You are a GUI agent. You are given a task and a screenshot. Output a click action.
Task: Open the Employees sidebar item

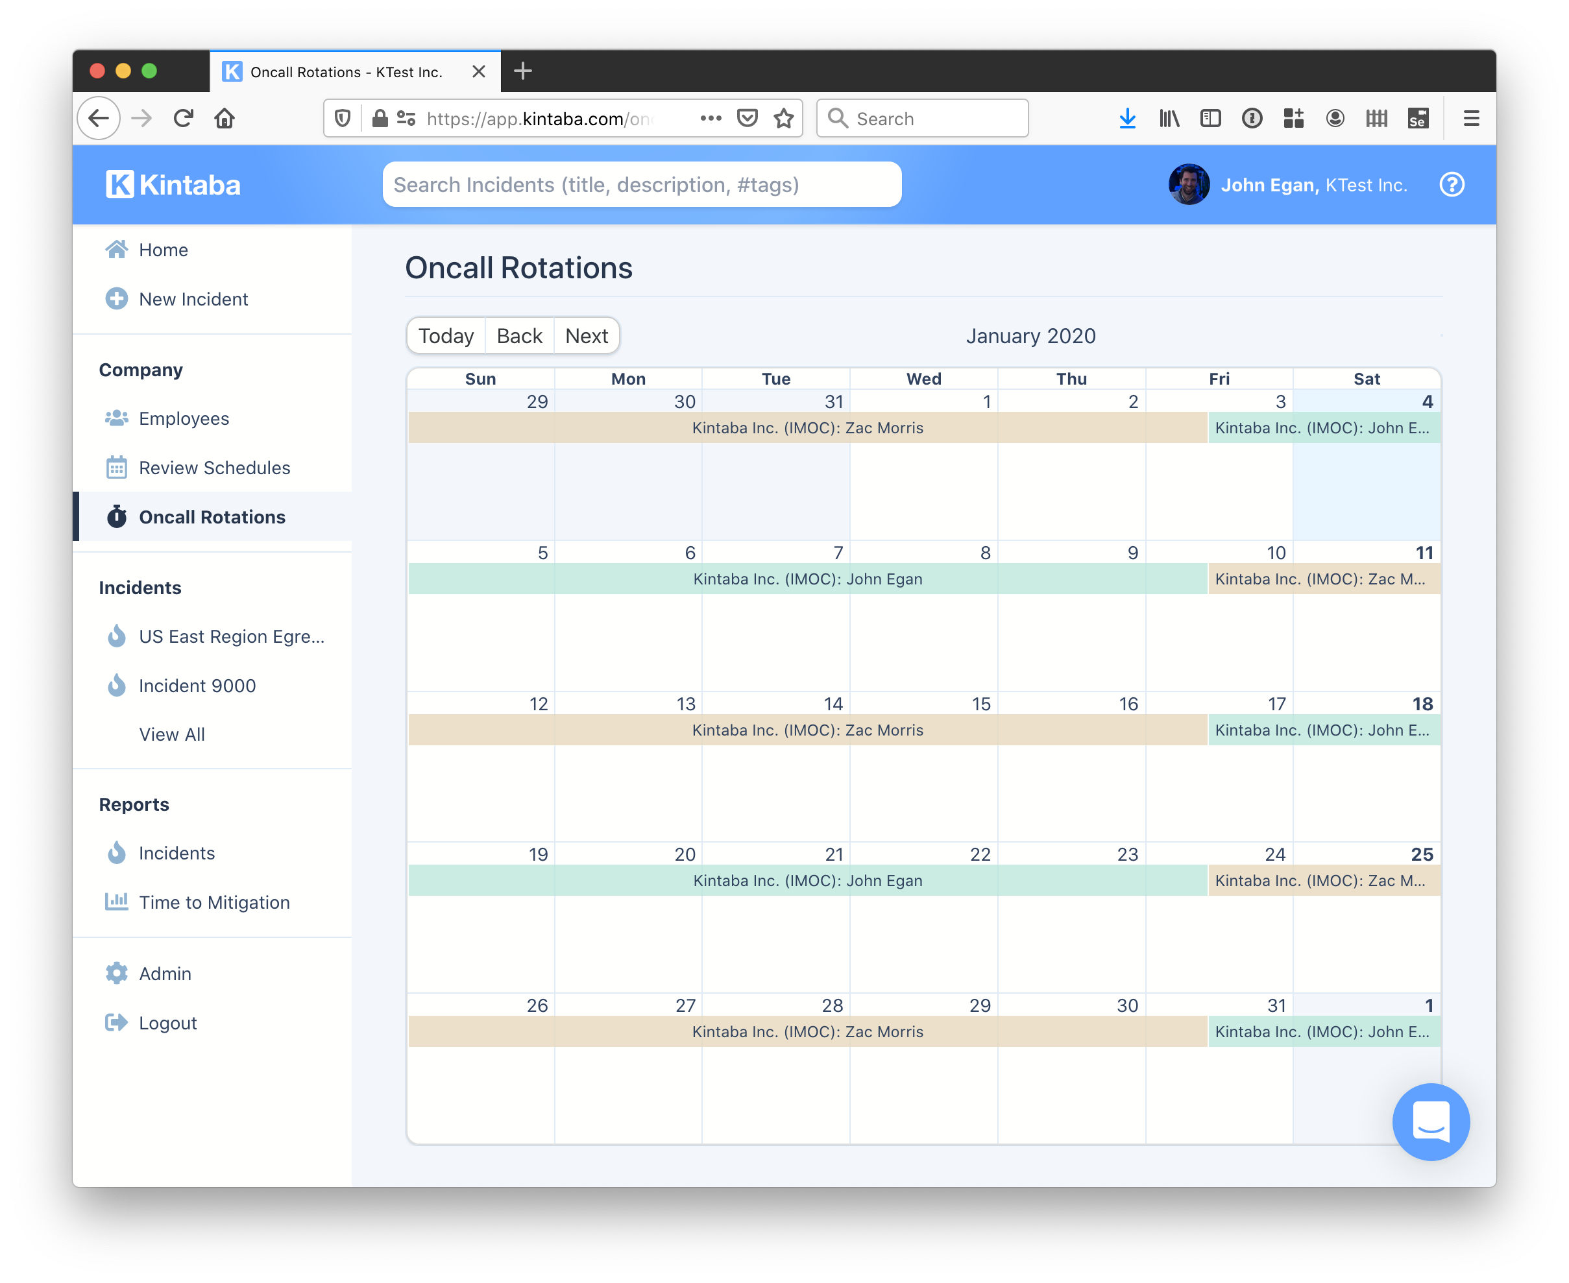pos(184,418)
